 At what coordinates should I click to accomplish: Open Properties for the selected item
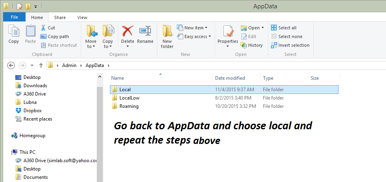[x=228, y=36]
